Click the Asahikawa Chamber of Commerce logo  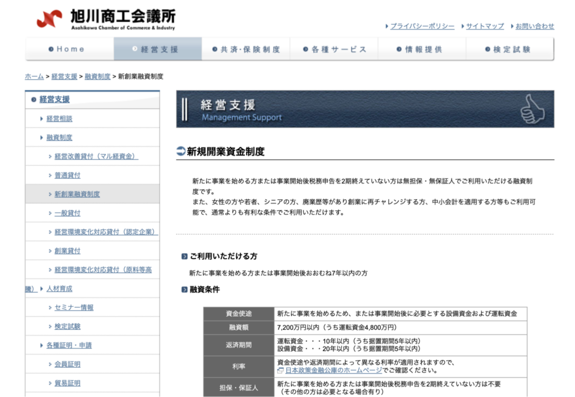(105, 19)
